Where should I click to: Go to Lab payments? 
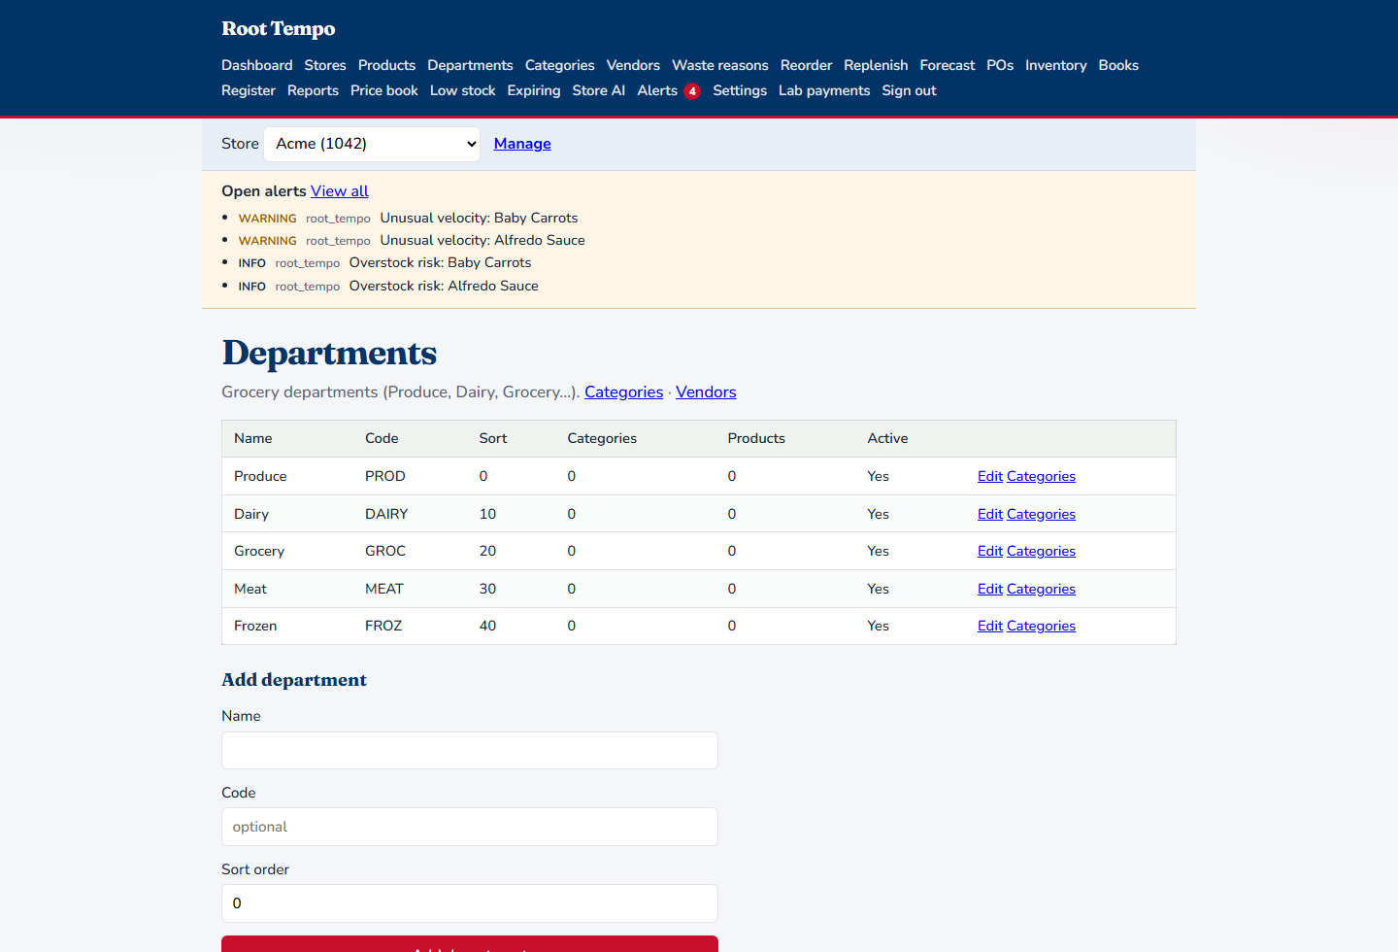click(x=824, y=90)
